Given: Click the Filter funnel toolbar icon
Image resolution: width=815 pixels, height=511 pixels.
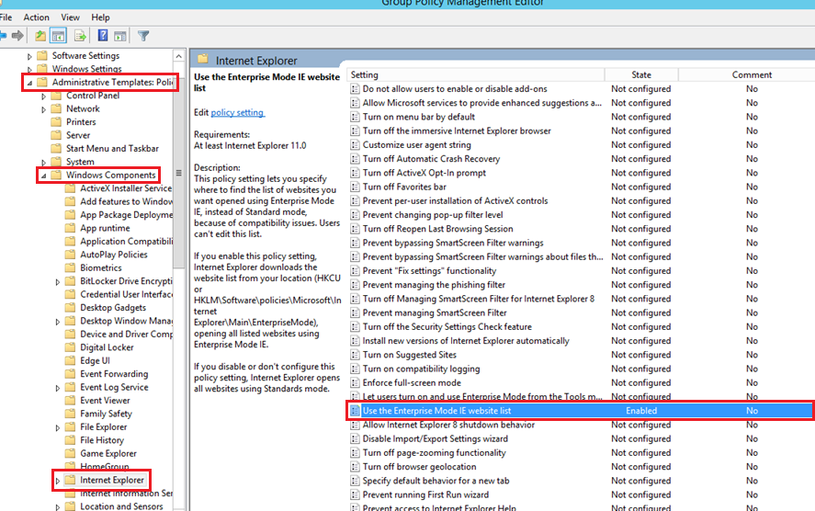Looking at the screenshot, I should [x=143, y=36].
